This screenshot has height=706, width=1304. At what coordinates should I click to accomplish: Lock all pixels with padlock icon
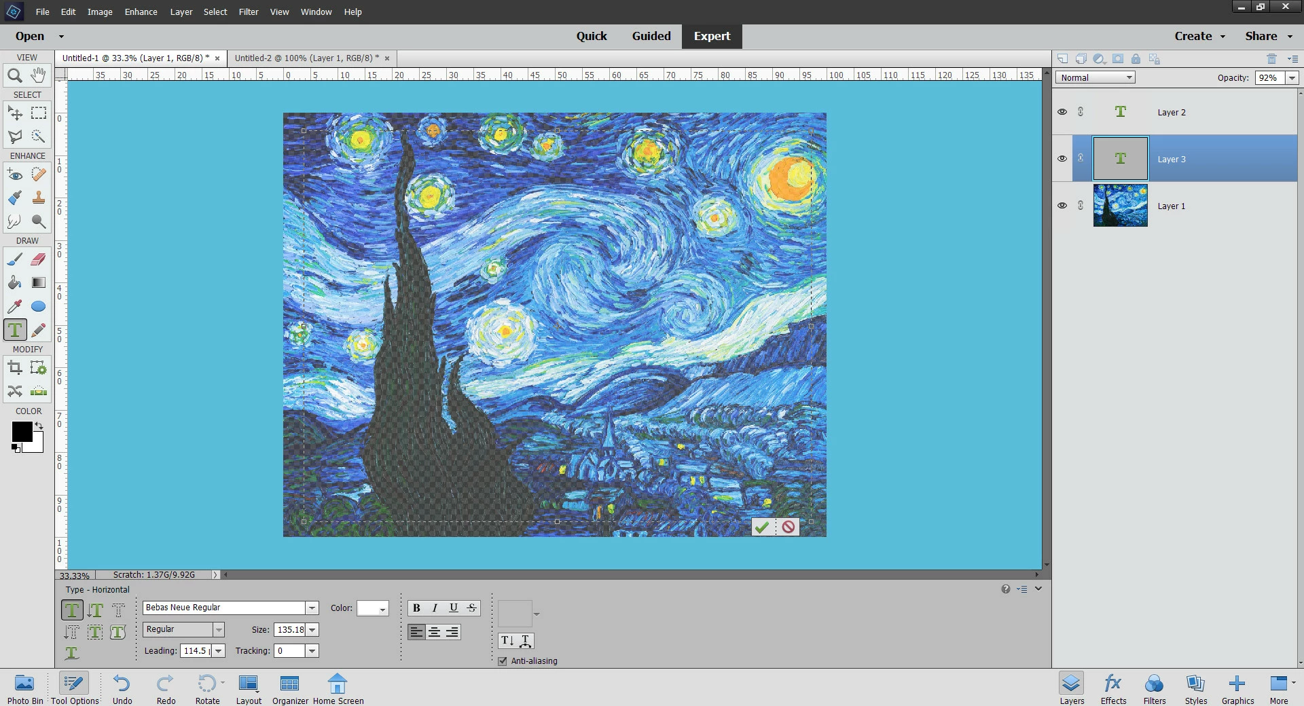point(1136,59)
